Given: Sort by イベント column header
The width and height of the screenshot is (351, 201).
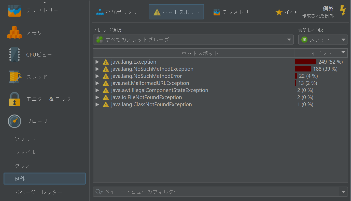Looking at the screenshot, I should tap(321, 53).
